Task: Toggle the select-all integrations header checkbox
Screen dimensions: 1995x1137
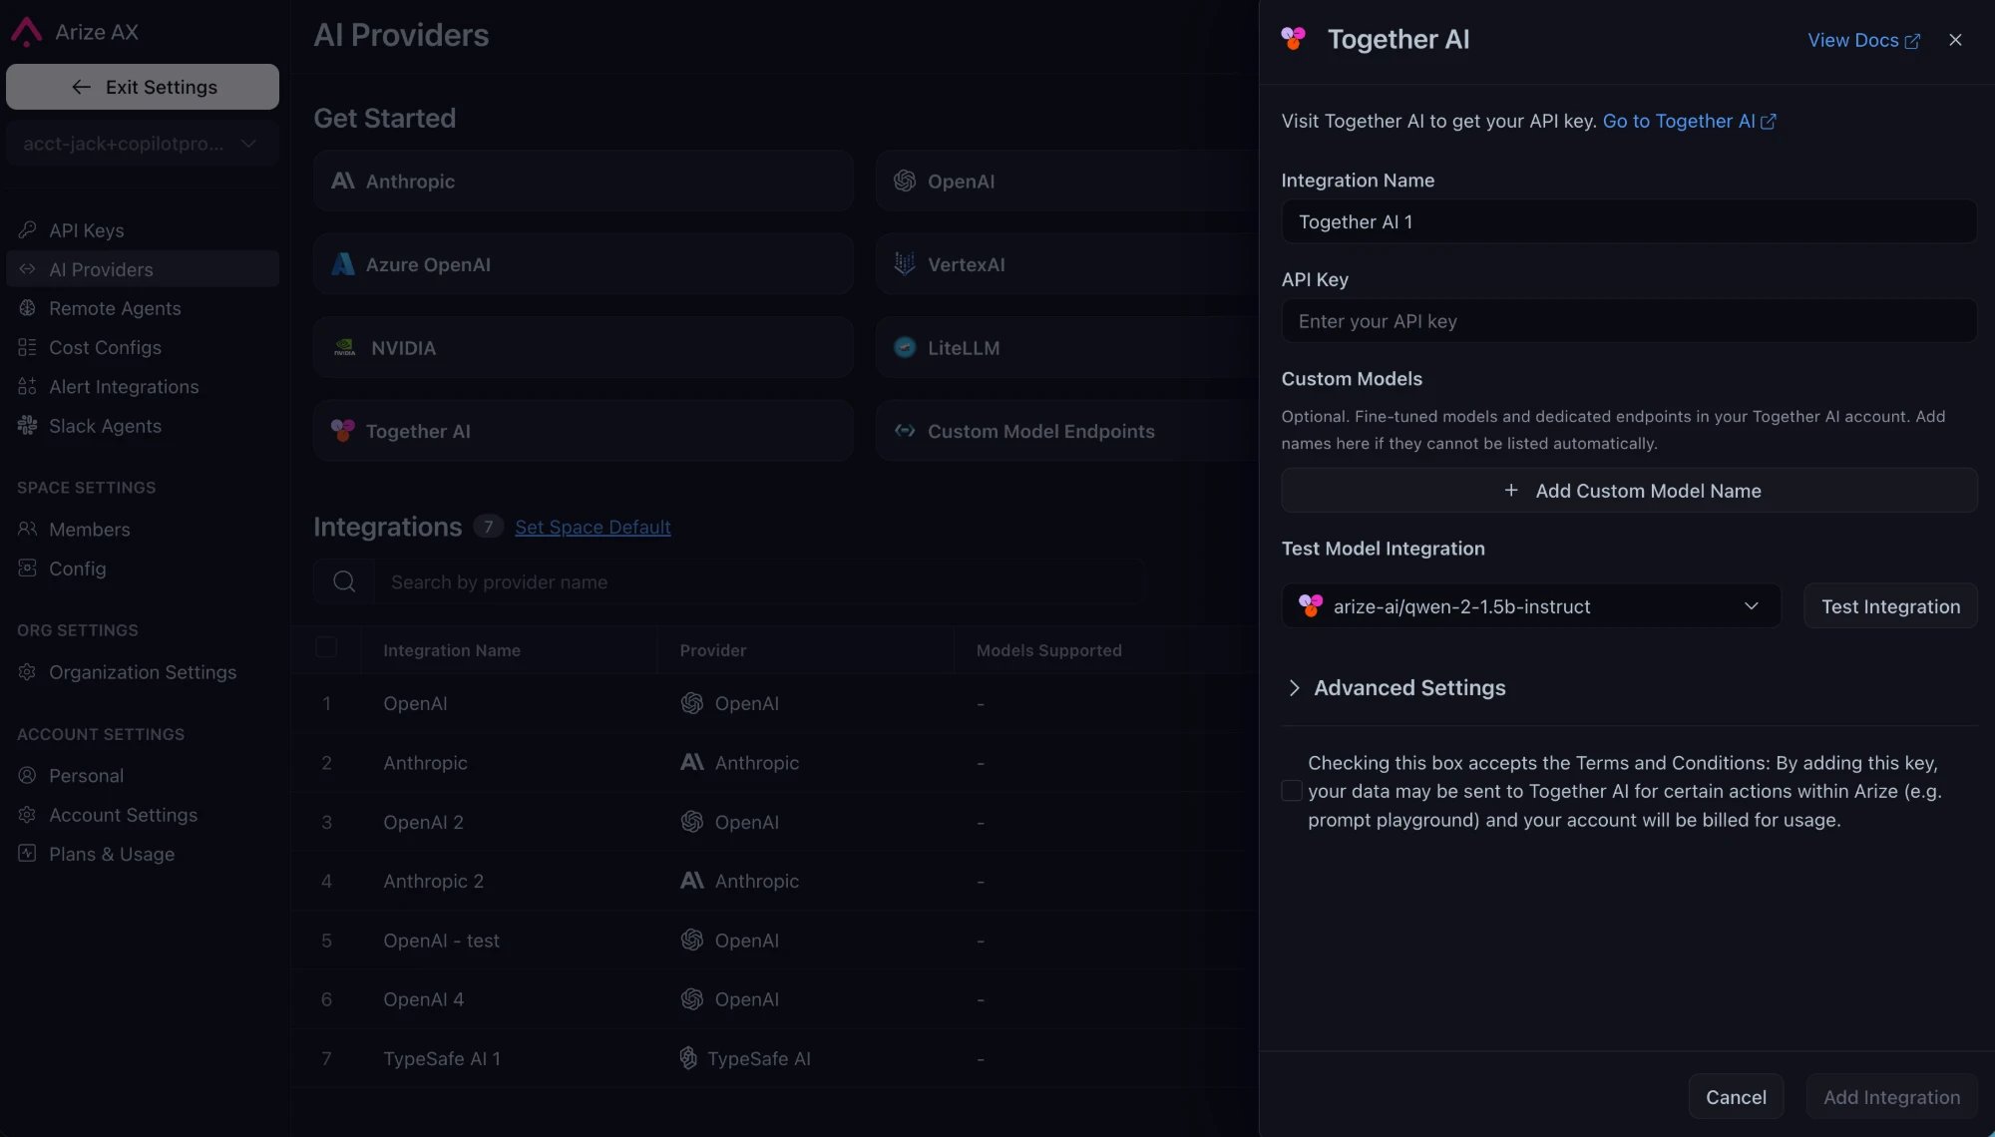Action: 326,647
